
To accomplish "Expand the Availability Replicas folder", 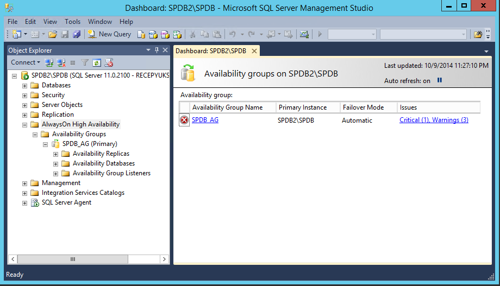I will pyautogui.click(x=55, y=155).
